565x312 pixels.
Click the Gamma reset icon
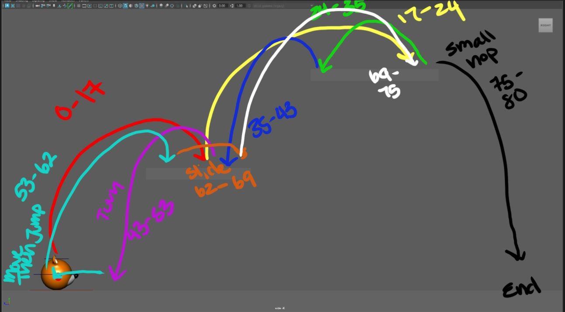point(231,6)
